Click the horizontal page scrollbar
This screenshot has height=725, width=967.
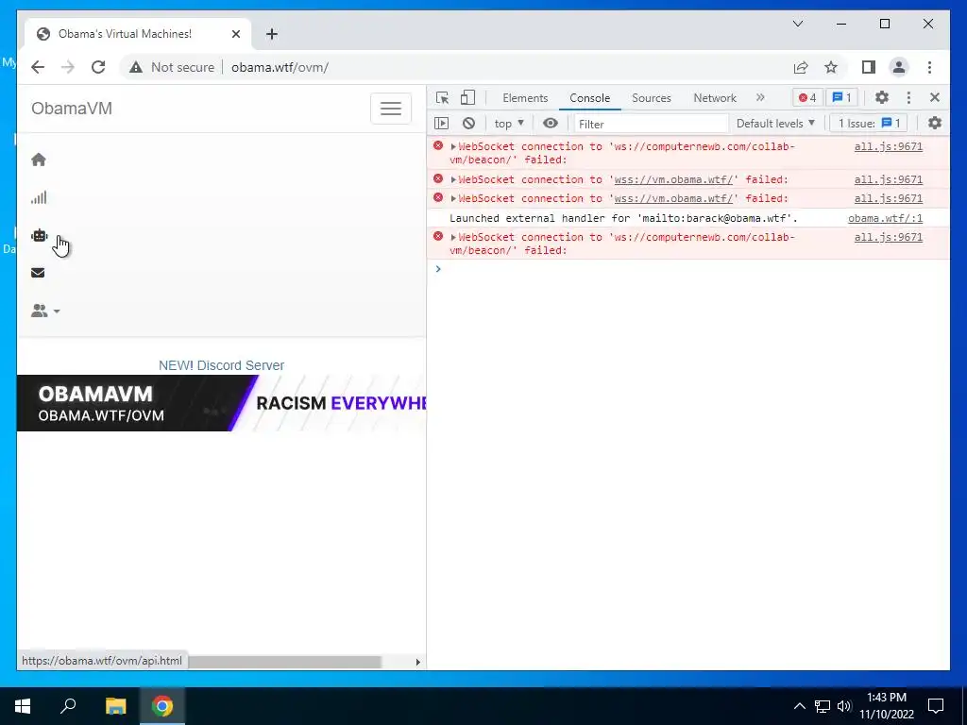[285, 662]
